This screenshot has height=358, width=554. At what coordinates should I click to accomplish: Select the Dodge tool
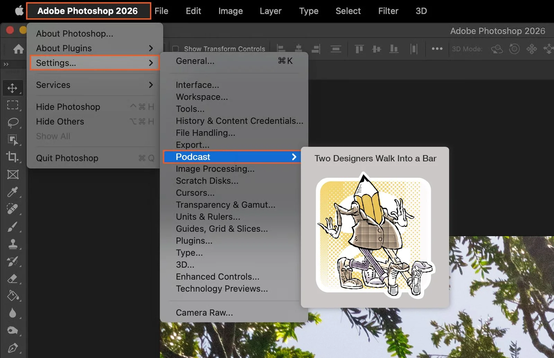[12, 330]
